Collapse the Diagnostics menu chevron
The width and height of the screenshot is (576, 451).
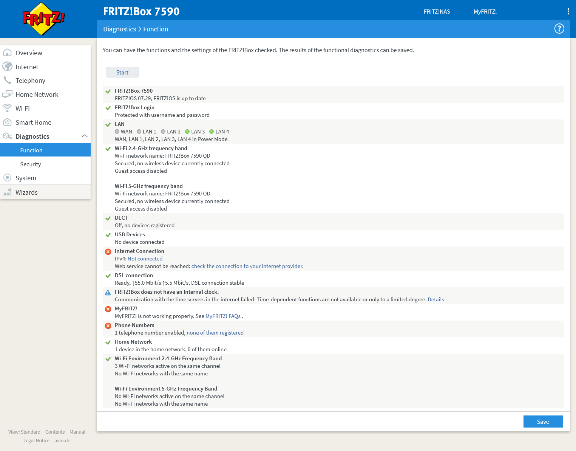coord(85,136)
